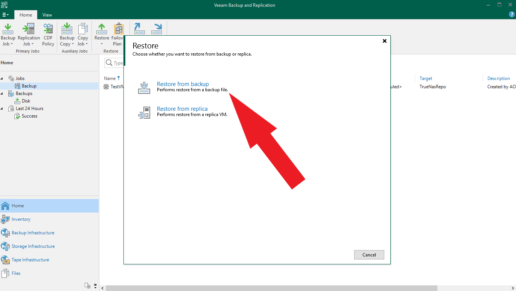Viewport: 516px width, 291px height.
Task: Click the Cancel button in Restore dialog
Action: pos(369,255)
